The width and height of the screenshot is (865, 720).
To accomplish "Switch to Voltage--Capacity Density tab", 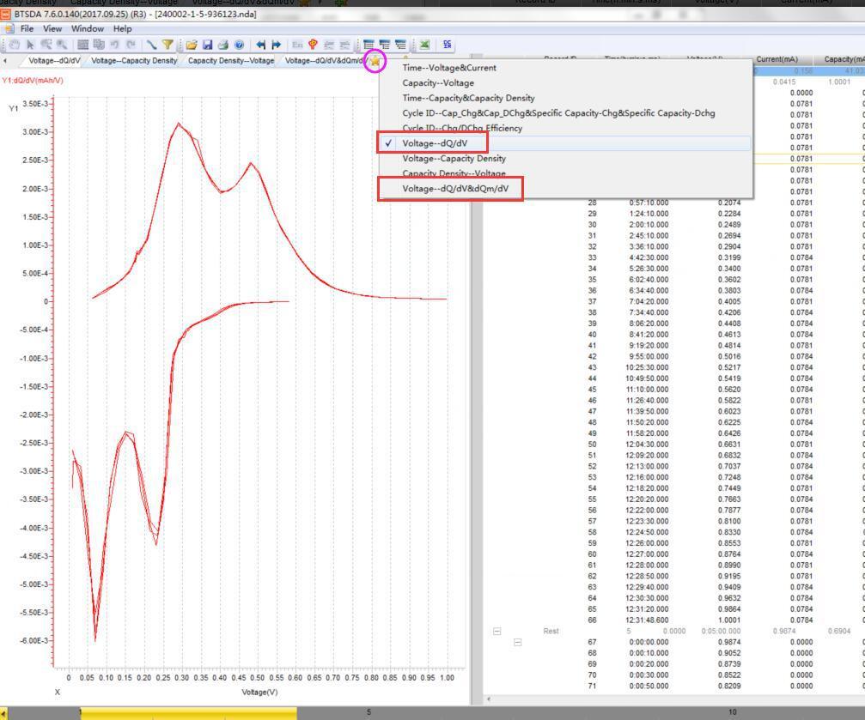I will click(x=134, y=61).
